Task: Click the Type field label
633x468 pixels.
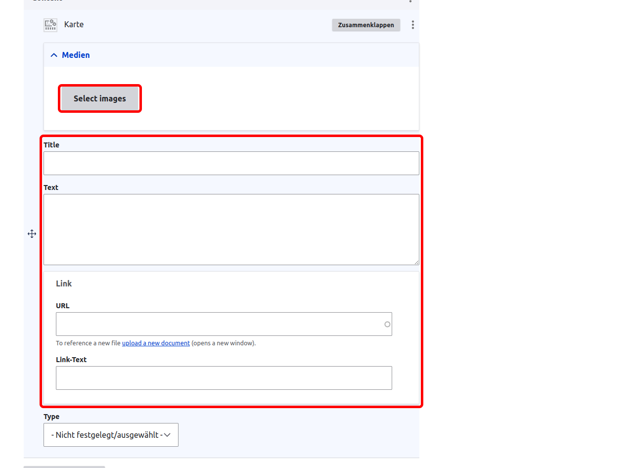Action: click(x=51, y=417)
